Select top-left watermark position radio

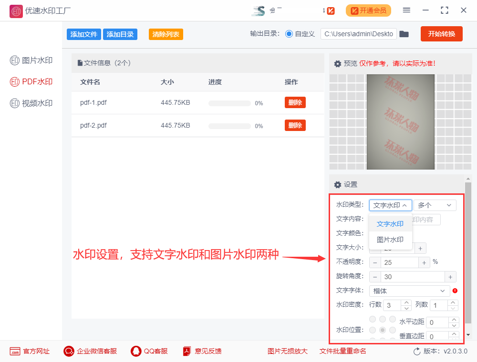pyautogui.click(x=373, y=319)
